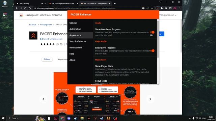Click the share page icon in address bar
Screen dimensions: 216x121
click(148, 8)
